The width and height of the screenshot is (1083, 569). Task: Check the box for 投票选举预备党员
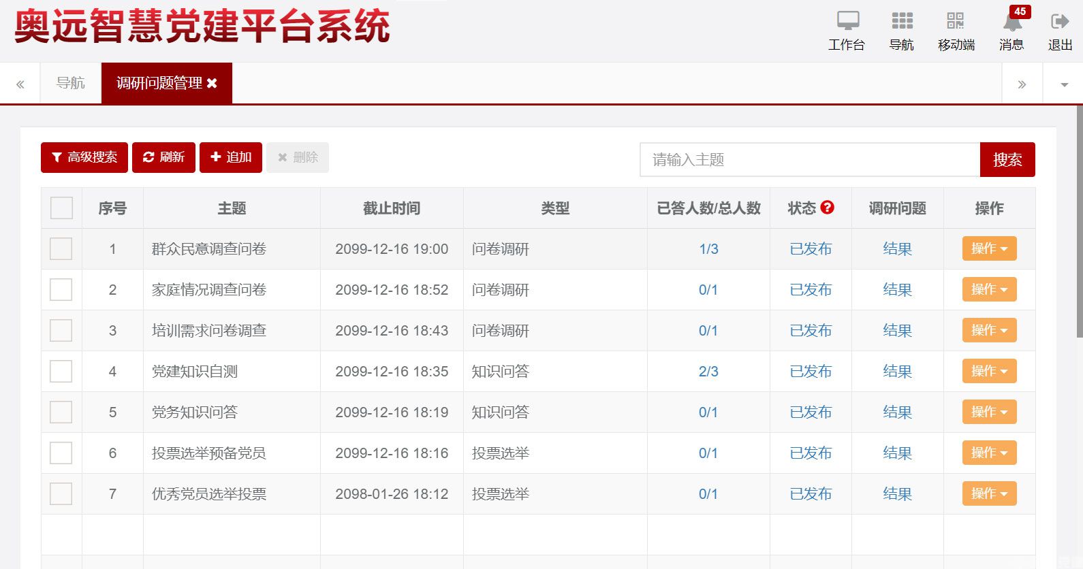(61, 453)
